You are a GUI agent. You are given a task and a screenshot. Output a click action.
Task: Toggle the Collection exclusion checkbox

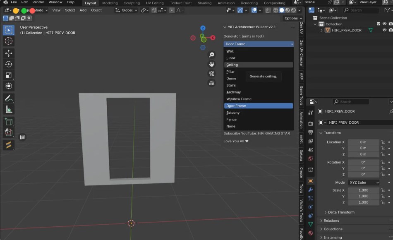pyautogui.click(x=378, y=24)
